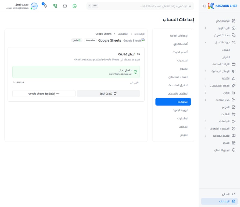Open الإعدادات العامة settings tab
This screenshot has height=207, width=240.
tap(173, 36)
